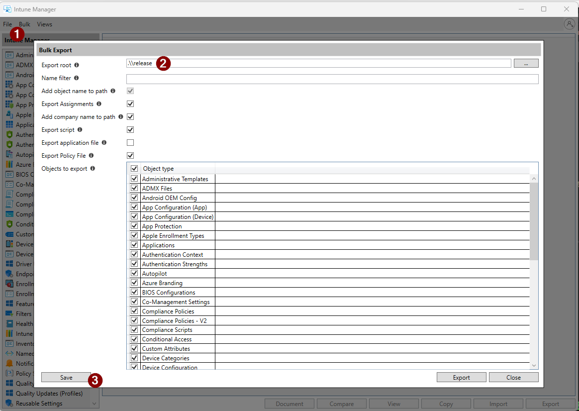579x411 pixels.
Task: Uncheck the Export script checkbox
Action: click(130, 129)
